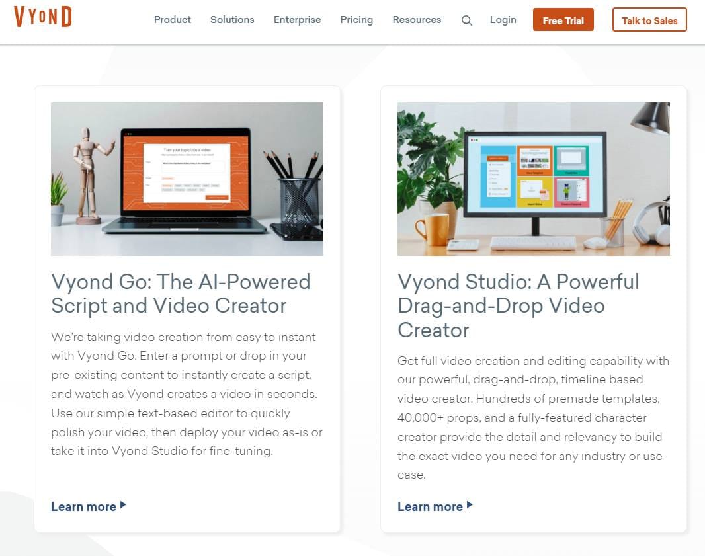
Task: Click the Vyond Go laptop image
Action: tap(187, 179)
